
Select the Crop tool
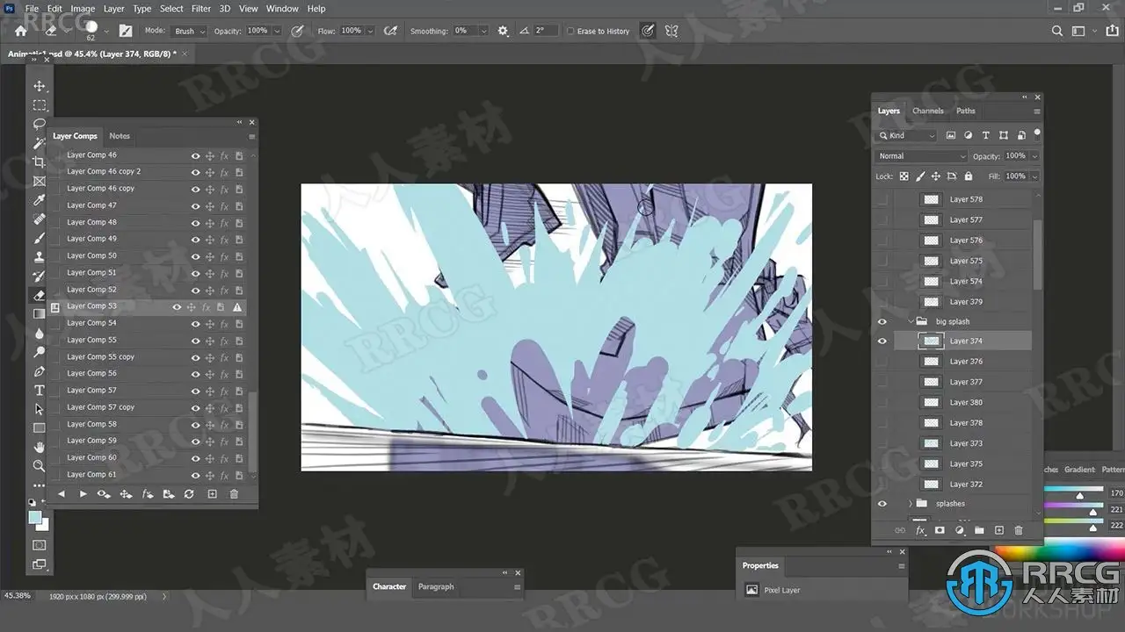click(x=39, y=162)
